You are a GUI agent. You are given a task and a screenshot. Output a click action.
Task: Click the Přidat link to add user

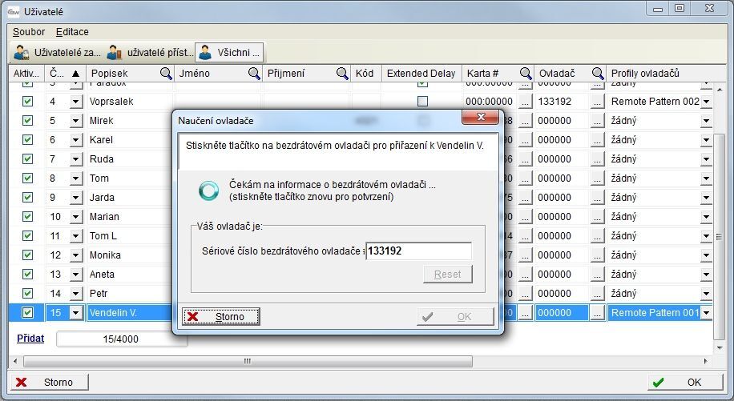[30, 339]
